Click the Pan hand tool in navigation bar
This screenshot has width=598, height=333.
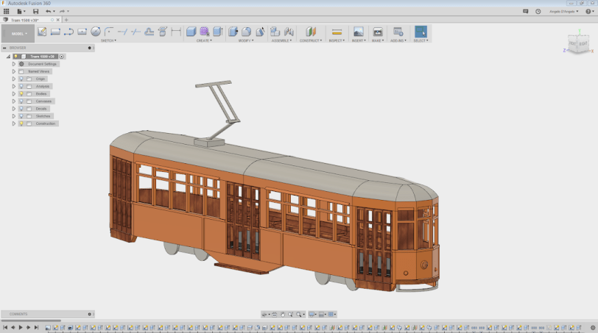283,315
